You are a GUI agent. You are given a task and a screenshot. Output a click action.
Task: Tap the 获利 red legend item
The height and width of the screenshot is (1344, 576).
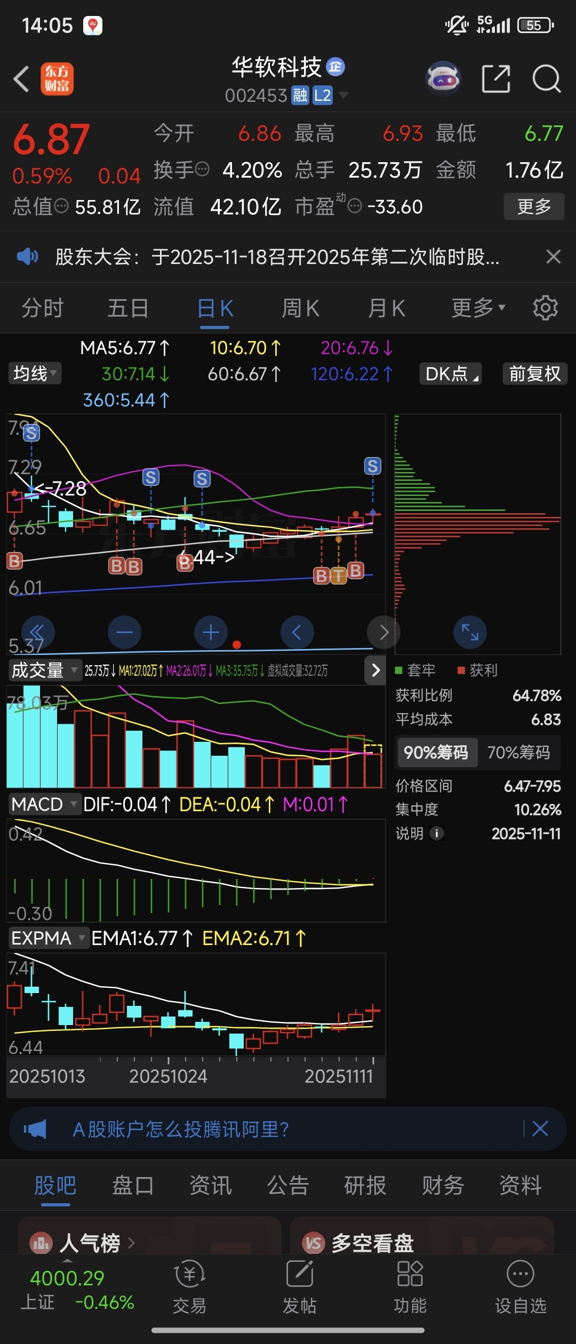[477, 670]
